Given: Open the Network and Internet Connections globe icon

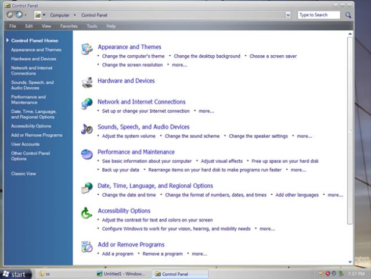Looking at the screenshot, I should (87, 104).
